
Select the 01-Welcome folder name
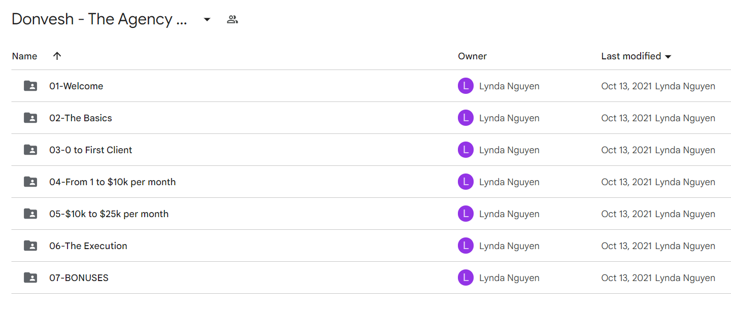pos(76,86)
